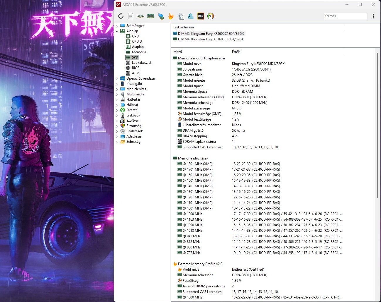
Task: Click the Számítógép monitor icon
Action: pos(123,26)
